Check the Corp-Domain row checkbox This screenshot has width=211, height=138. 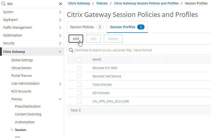pos(79,85)
